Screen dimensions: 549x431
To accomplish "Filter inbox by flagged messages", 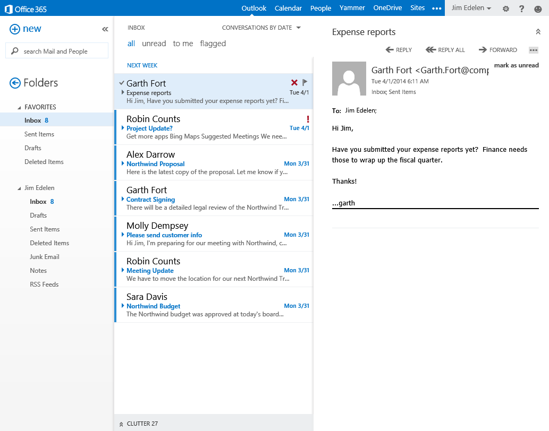I will [x=213, y=44].
